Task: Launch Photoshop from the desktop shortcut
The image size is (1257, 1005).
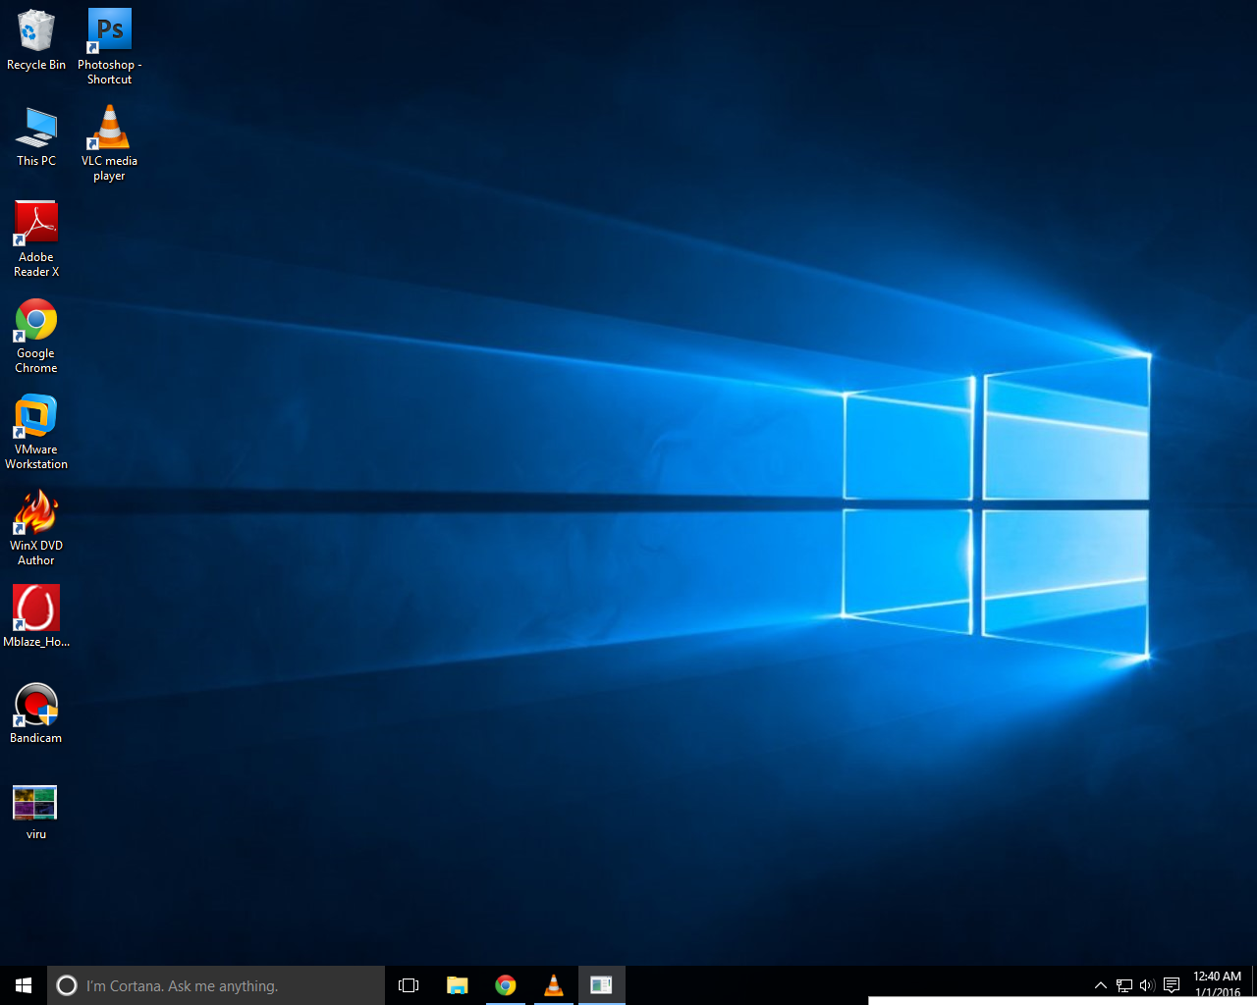Action: click(x=109, y=29)
